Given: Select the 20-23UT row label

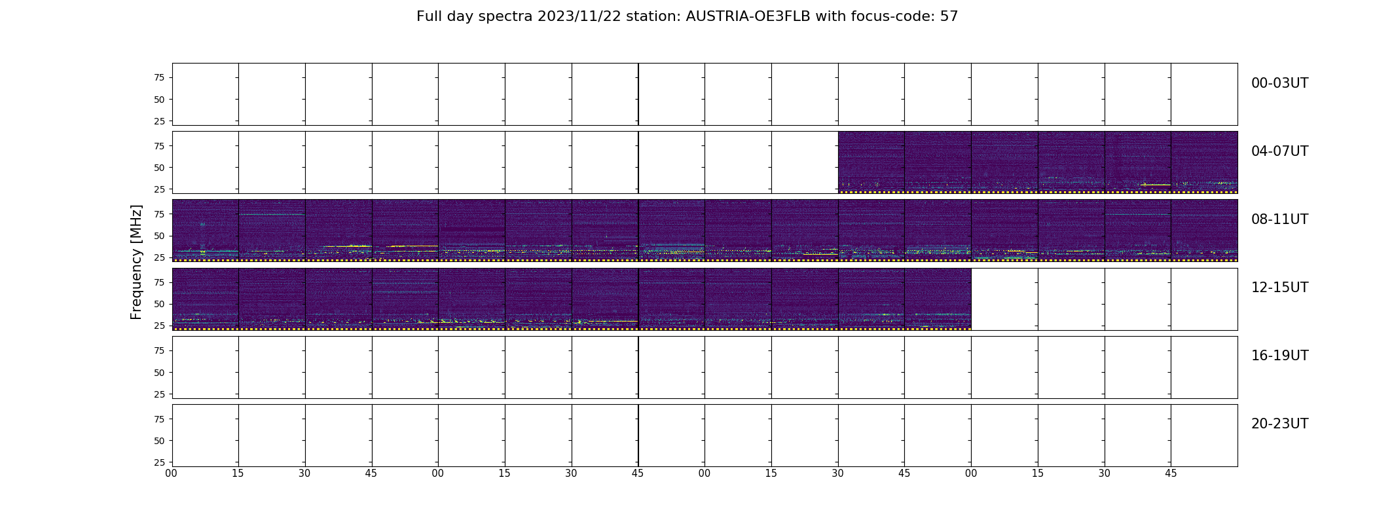Looking at the screenshot, I should [1279, 424].
